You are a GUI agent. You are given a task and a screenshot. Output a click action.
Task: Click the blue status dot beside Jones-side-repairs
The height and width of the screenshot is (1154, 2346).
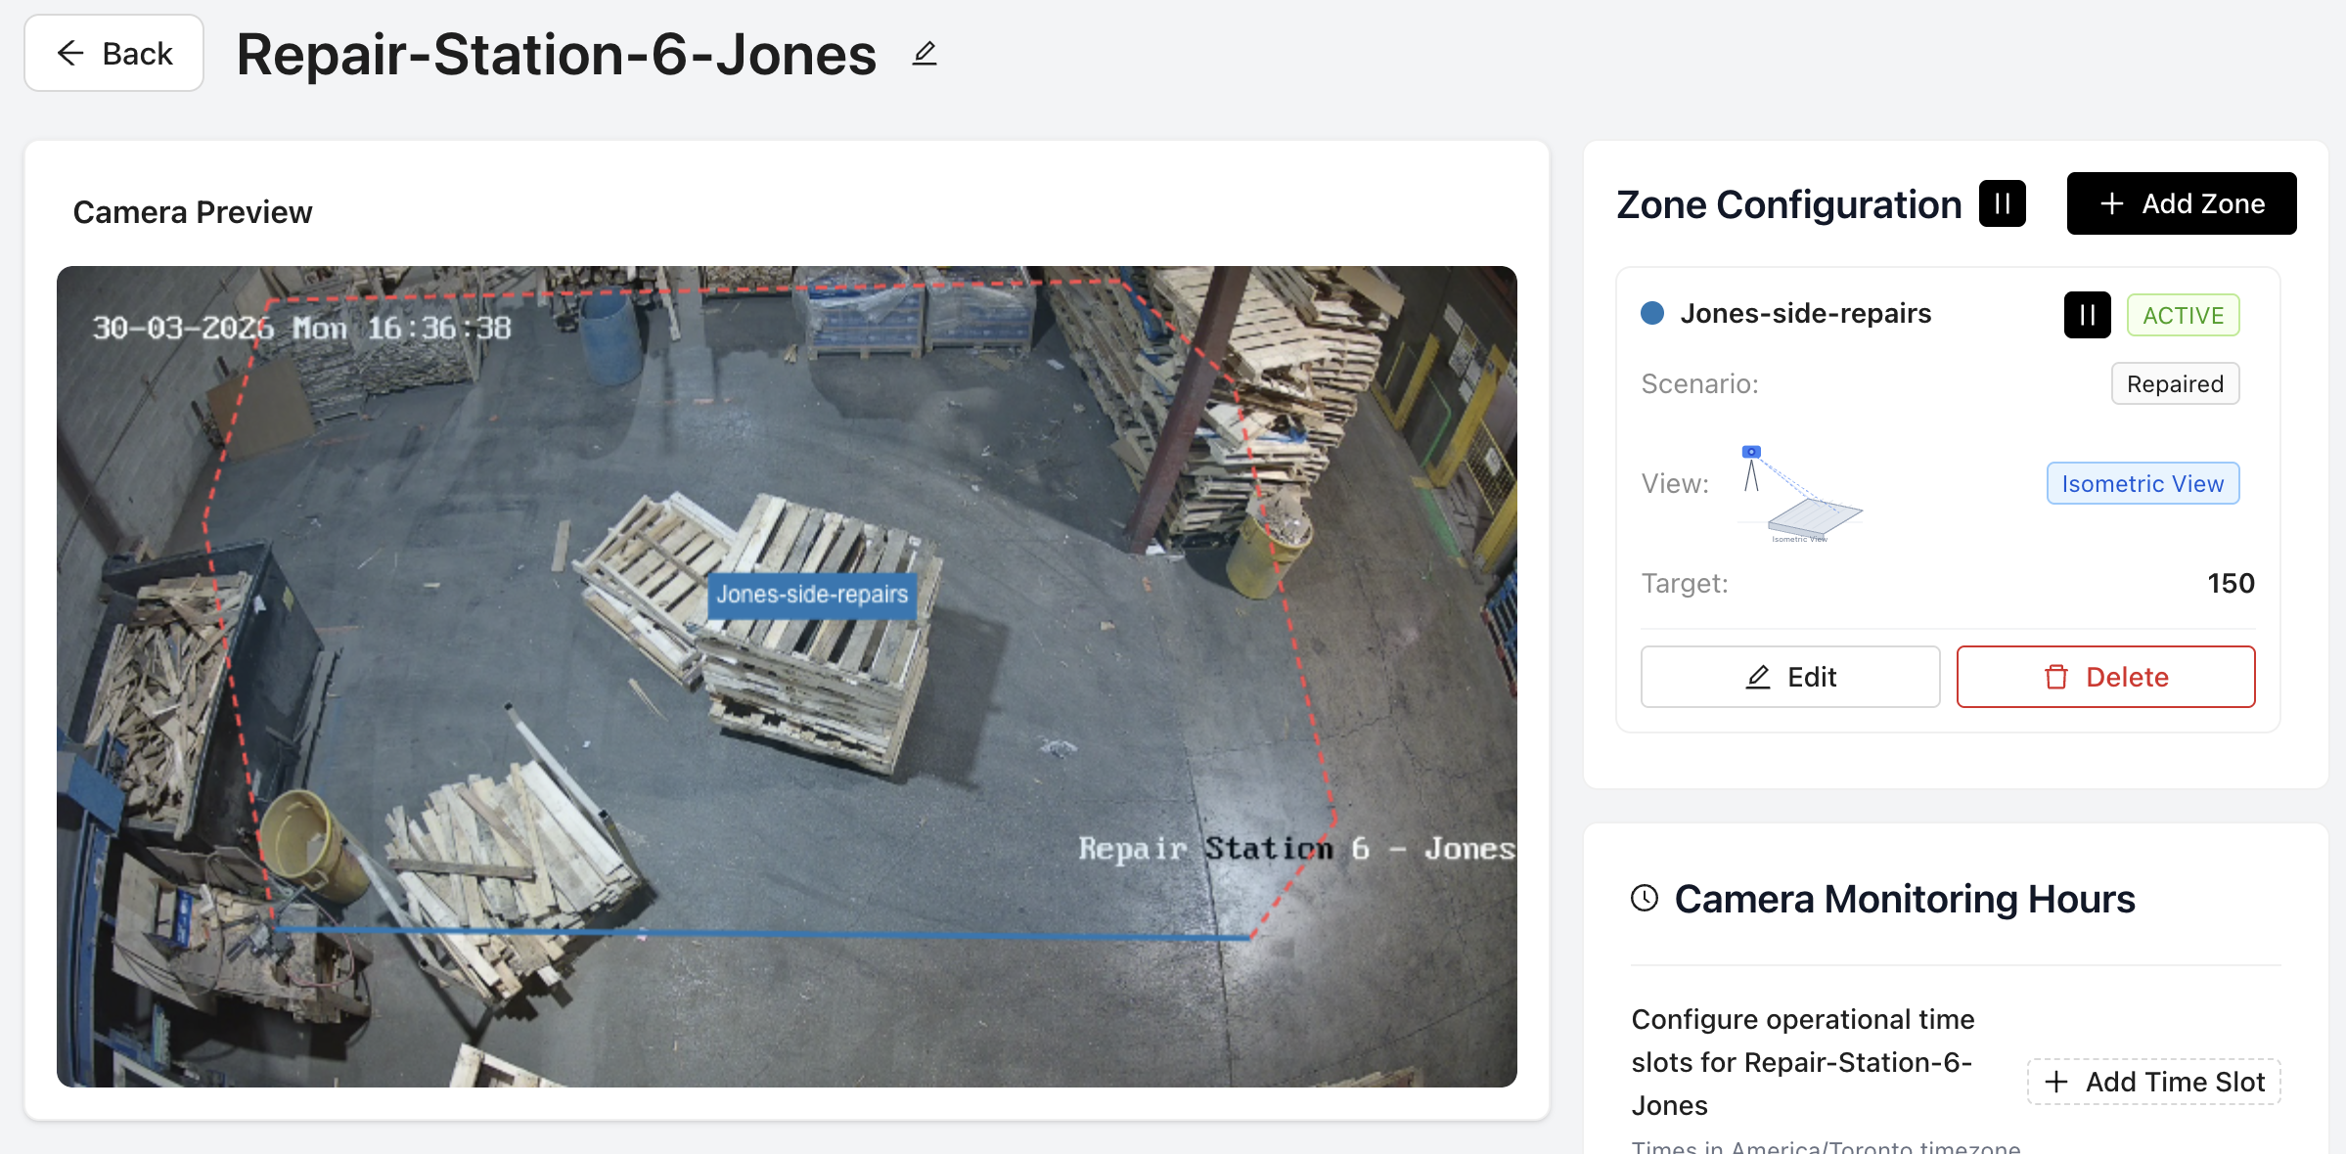[x=1653, y=313]
